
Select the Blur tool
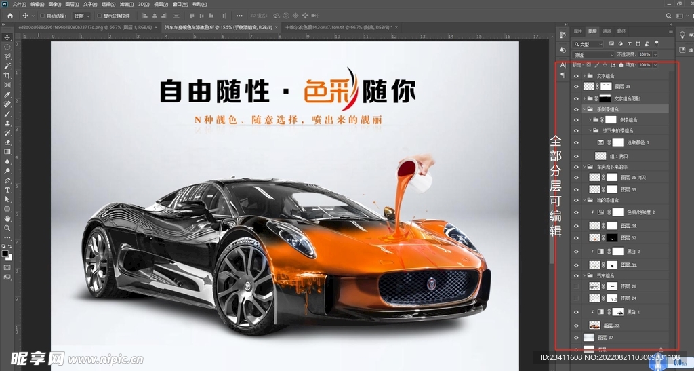pos(7,161)
